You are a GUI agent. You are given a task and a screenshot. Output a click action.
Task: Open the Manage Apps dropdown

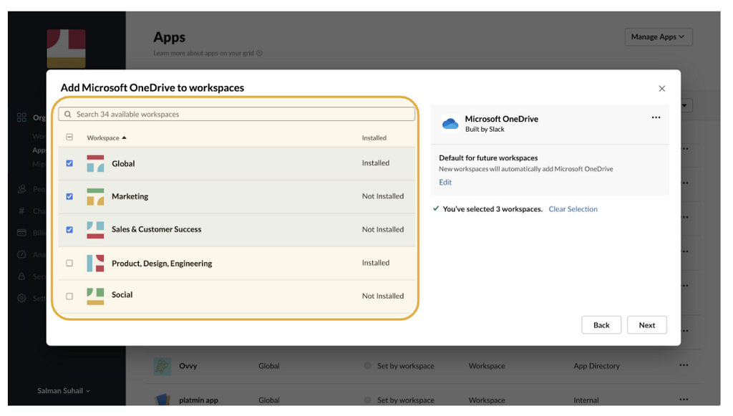click(x=659, y=37)
